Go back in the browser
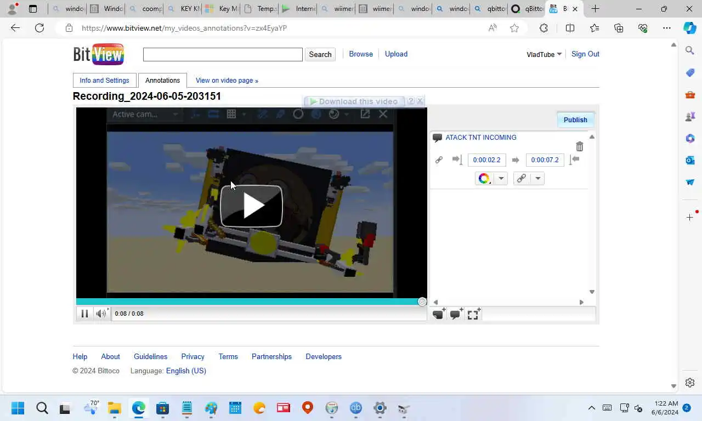This screenshot has height=421, width=702. coord(15,28)
